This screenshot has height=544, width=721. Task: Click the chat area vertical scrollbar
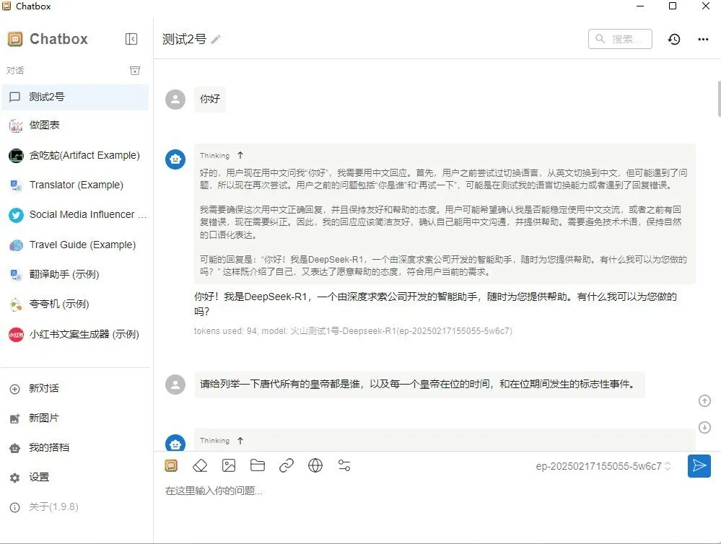(719, 99)
